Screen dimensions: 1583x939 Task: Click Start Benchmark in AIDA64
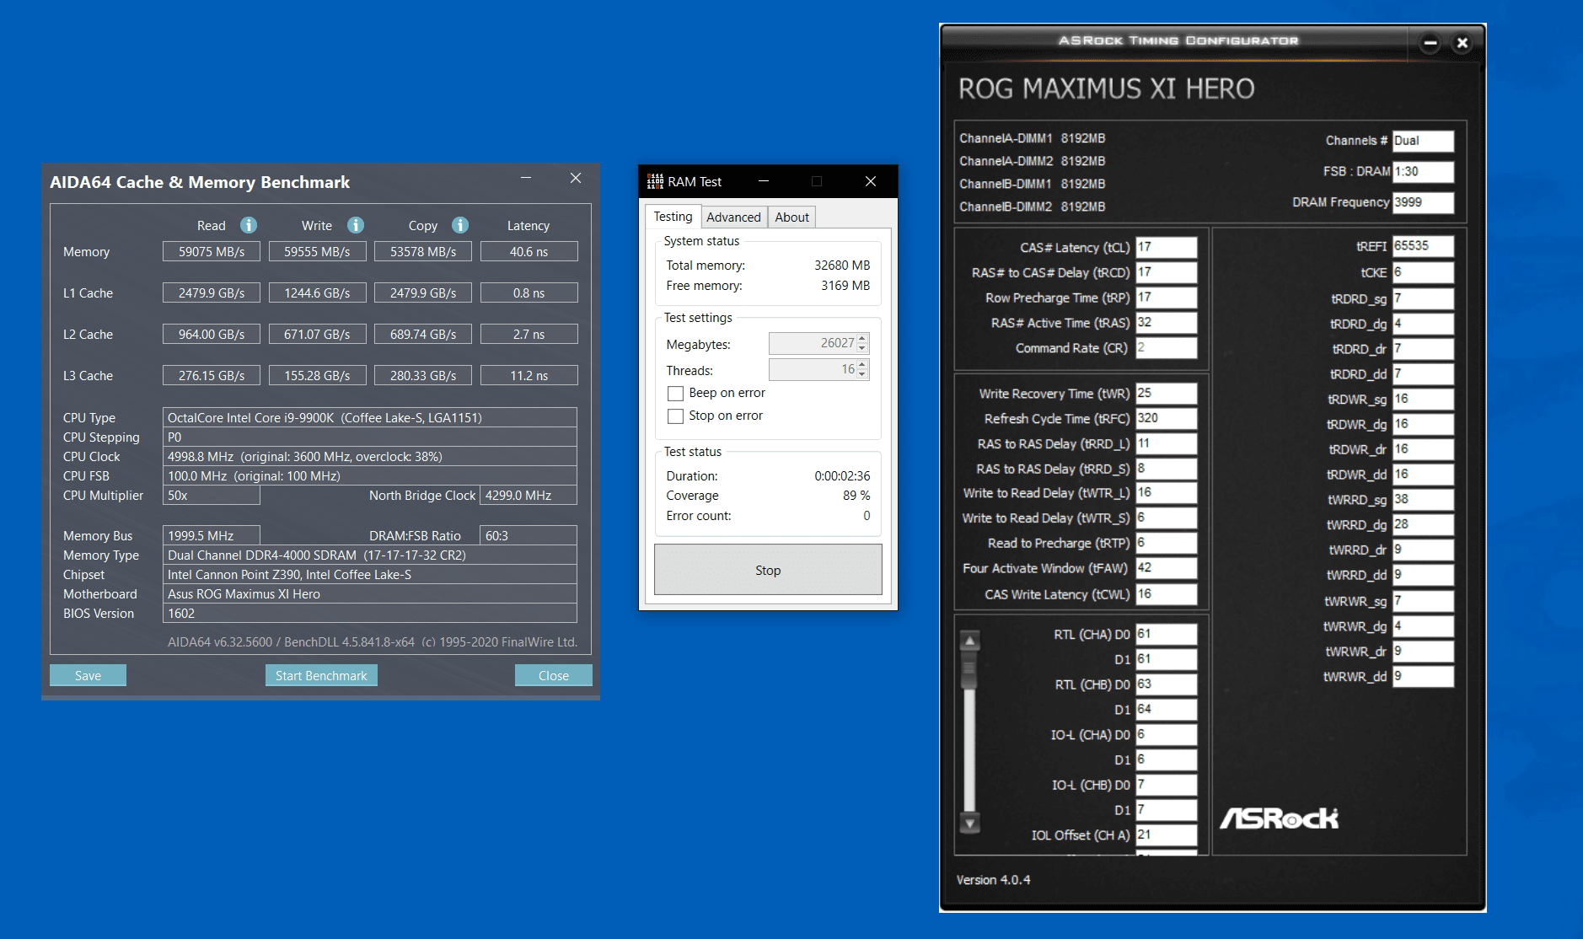tap(321, 675)
